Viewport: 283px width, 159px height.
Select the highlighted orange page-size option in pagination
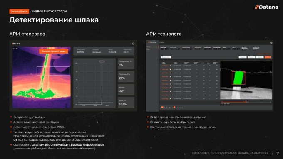[x=162, y=107]
